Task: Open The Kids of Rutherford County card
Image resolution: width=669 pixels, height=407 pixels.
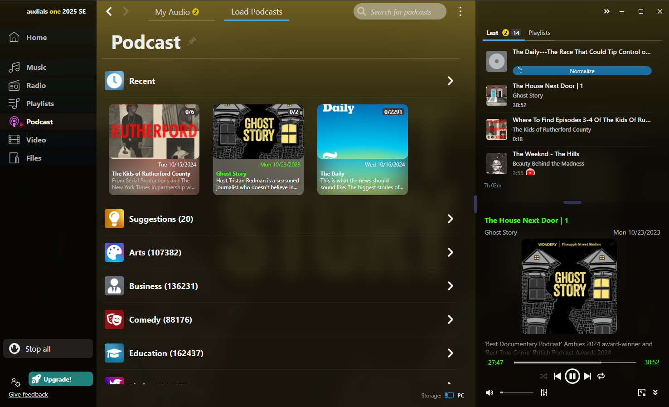Action: [x=154, y=150]
